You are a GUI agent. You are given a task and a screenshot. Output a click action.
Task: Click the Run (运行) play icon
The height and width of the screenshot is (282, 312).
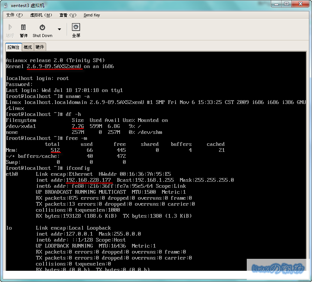coord(10,28)
